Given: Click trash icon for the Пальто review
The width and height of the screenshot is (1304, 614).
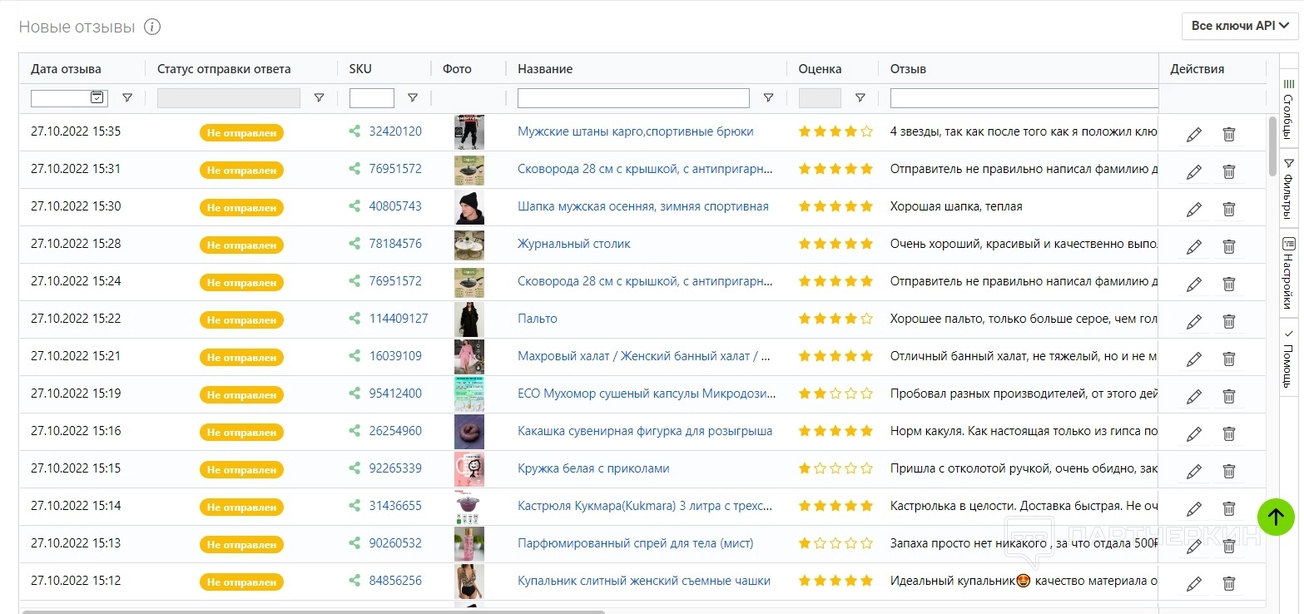Looking at the screenshot, I should [x=1228, y=322].
